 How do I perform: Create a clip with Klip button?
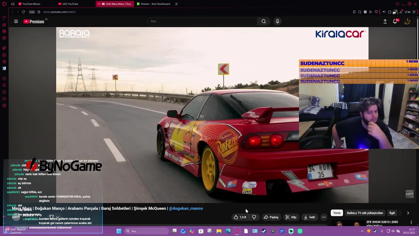coord(291,217)
